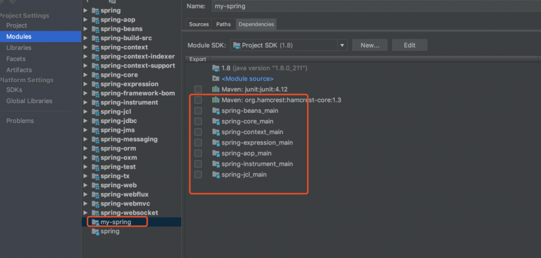Open Artifacts settings section

[x=19, y=70]
